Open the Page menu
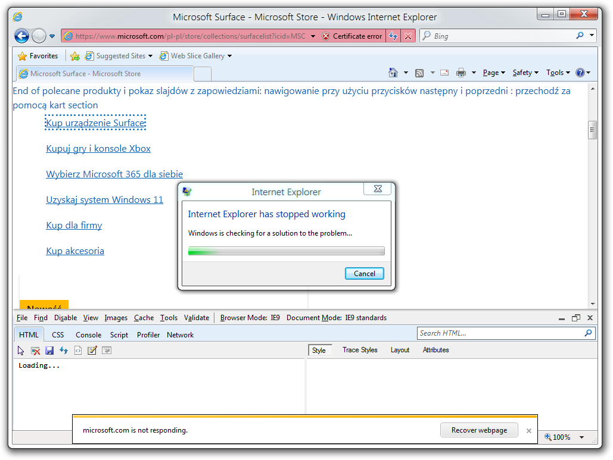This screenshot has height=460, width=613. coord(494,73)
